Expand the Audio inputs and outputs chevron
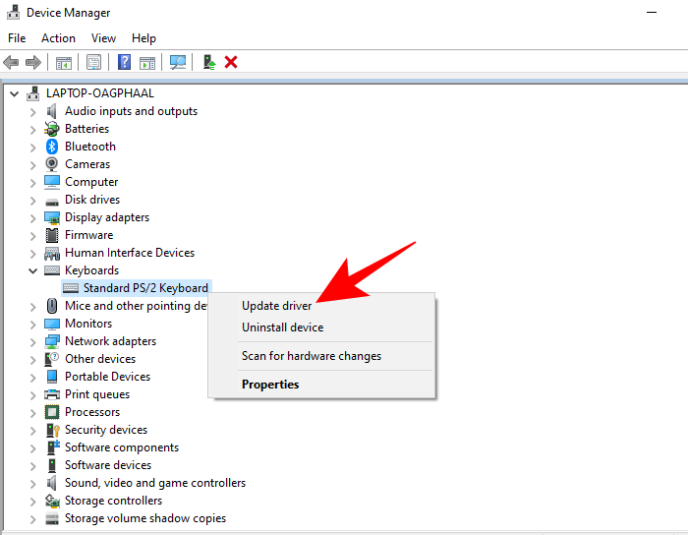Viewport: 688px width, 535px height. (32, 112)
